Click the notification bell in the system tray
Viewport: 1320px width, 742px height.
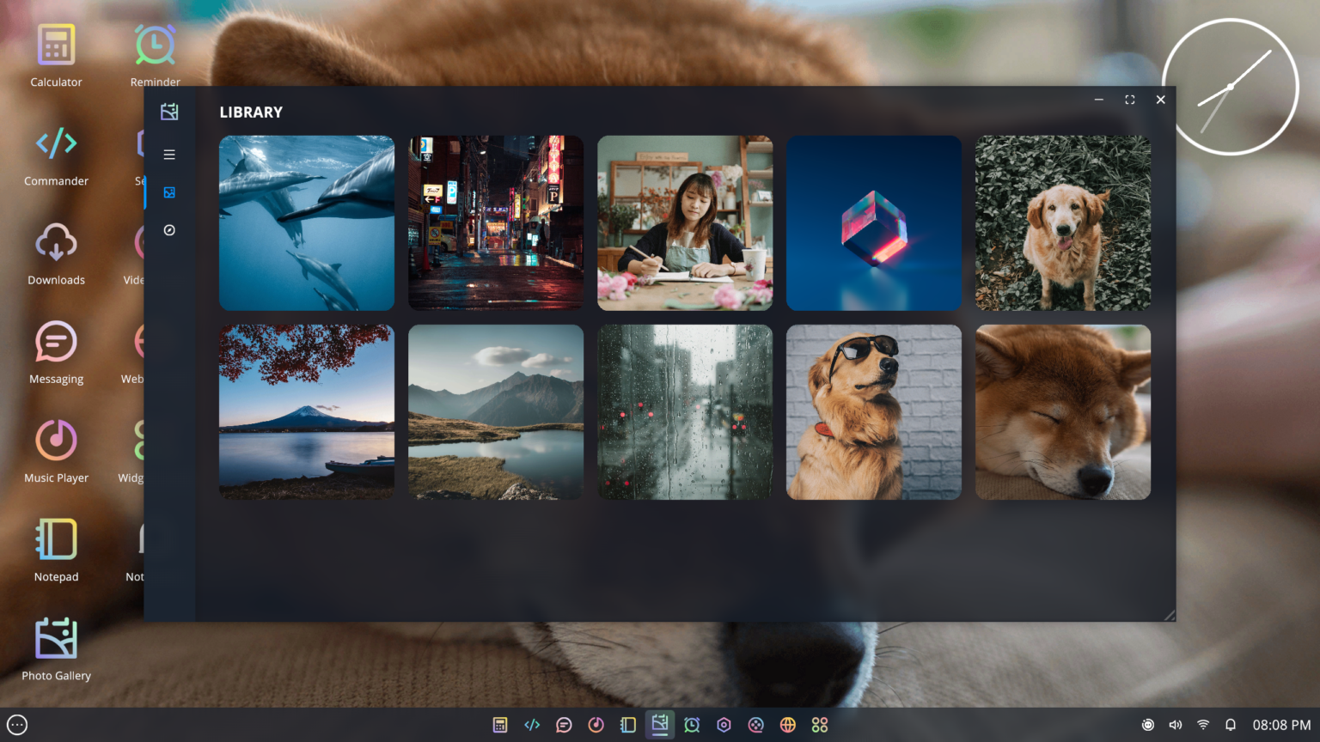pos(1231,725)
